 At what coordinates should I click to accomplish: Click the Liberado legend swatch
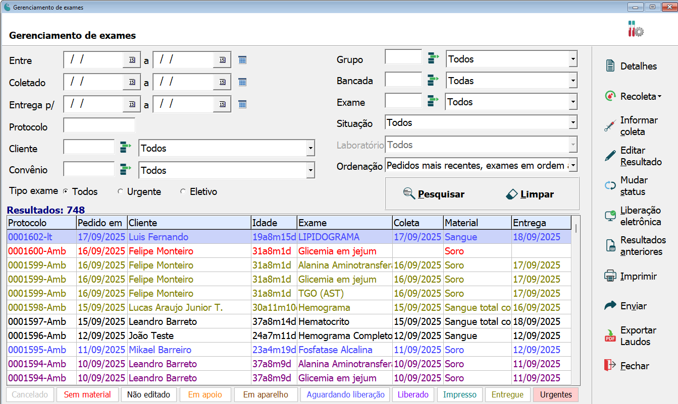pyautogui.click(x=413, y=395)
